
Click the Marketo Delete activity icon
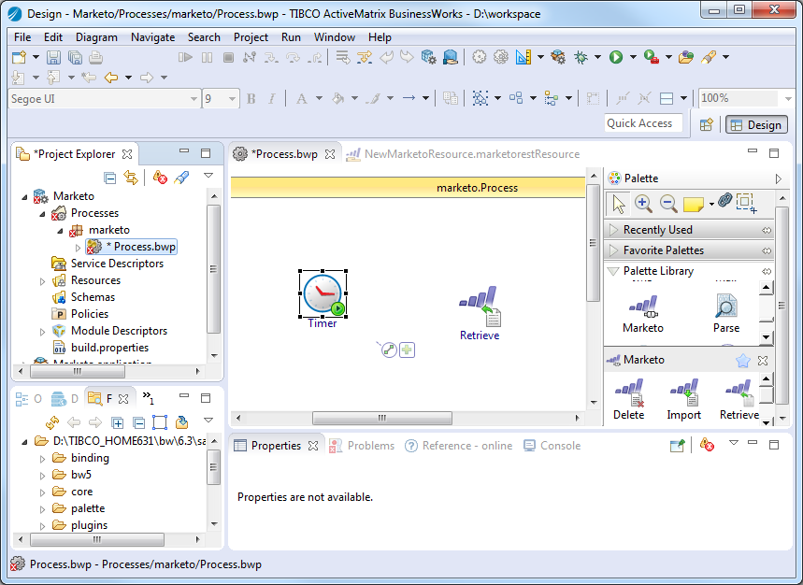[628, 391]
